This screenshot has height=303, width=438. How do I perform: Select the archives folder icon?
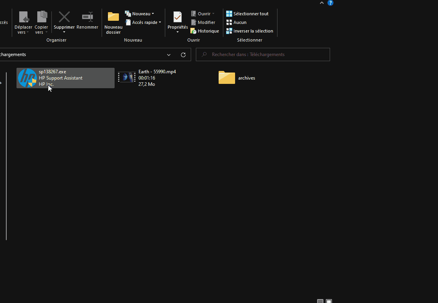226,78
